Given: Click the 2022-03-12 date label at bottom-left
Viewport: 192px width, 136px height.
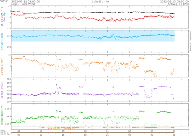Looking at the screenshot, I should click(x=6, y=132).
